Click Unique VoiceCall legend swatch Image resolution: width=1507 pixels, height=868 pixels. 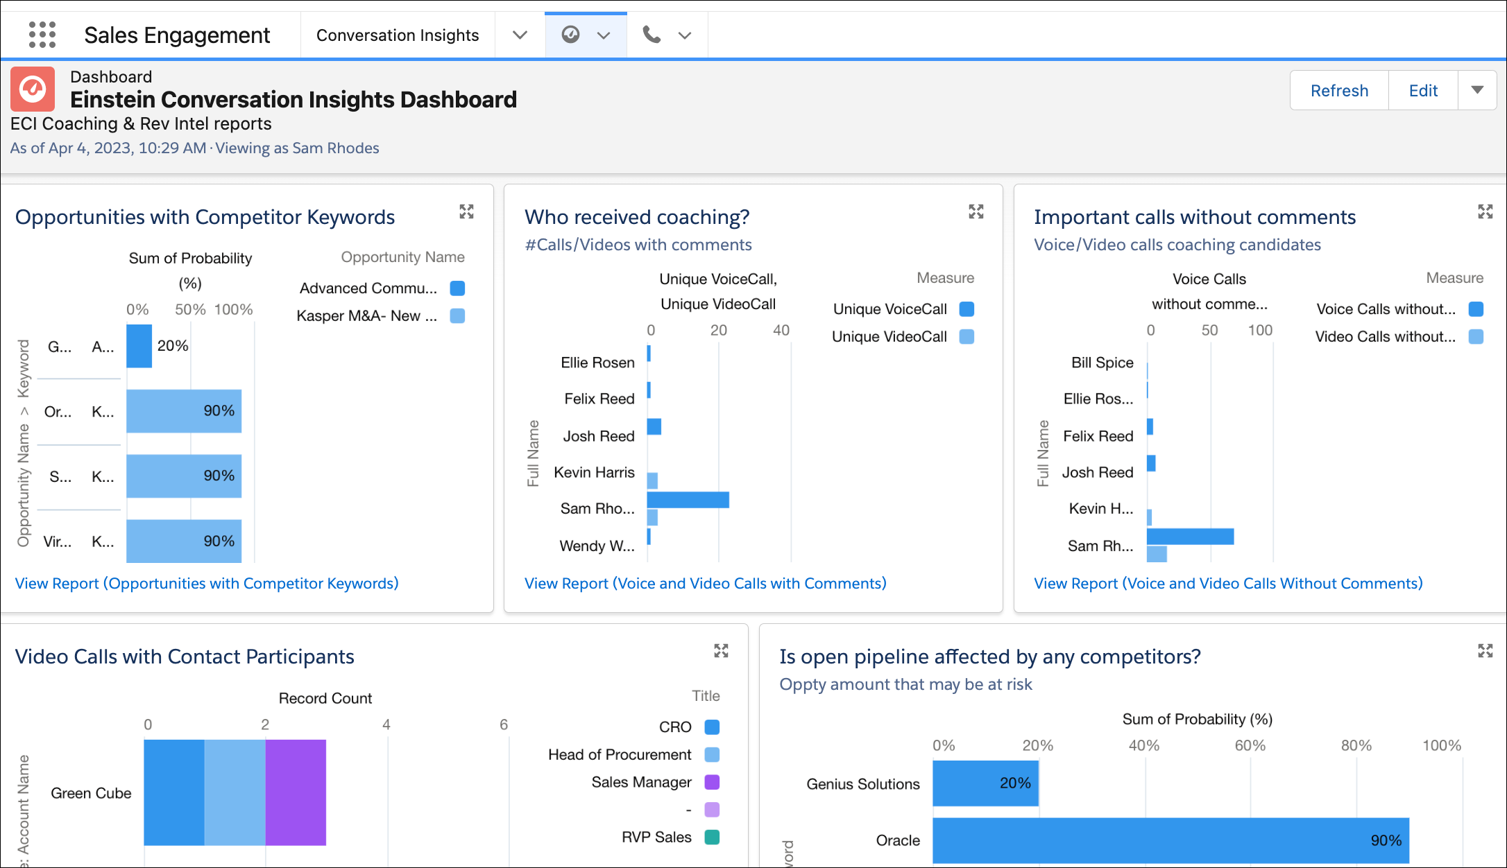(x=967, y=309)
